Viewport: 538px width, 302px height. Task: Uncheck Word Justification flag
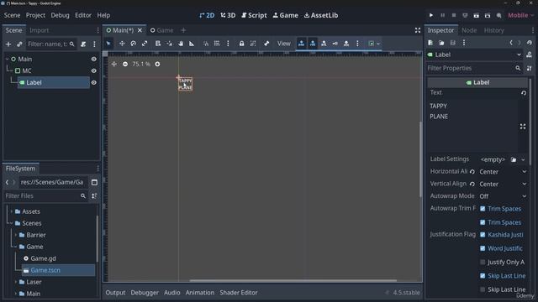(483, 248)
